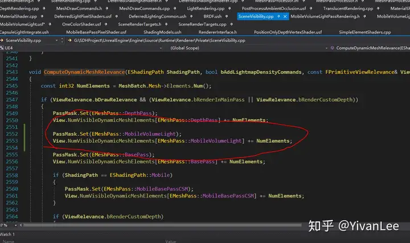Click 'MobileBasePassCSM' on line 2560
The width and height of the screenshot is (410, 243).
(x=162, y=189)
